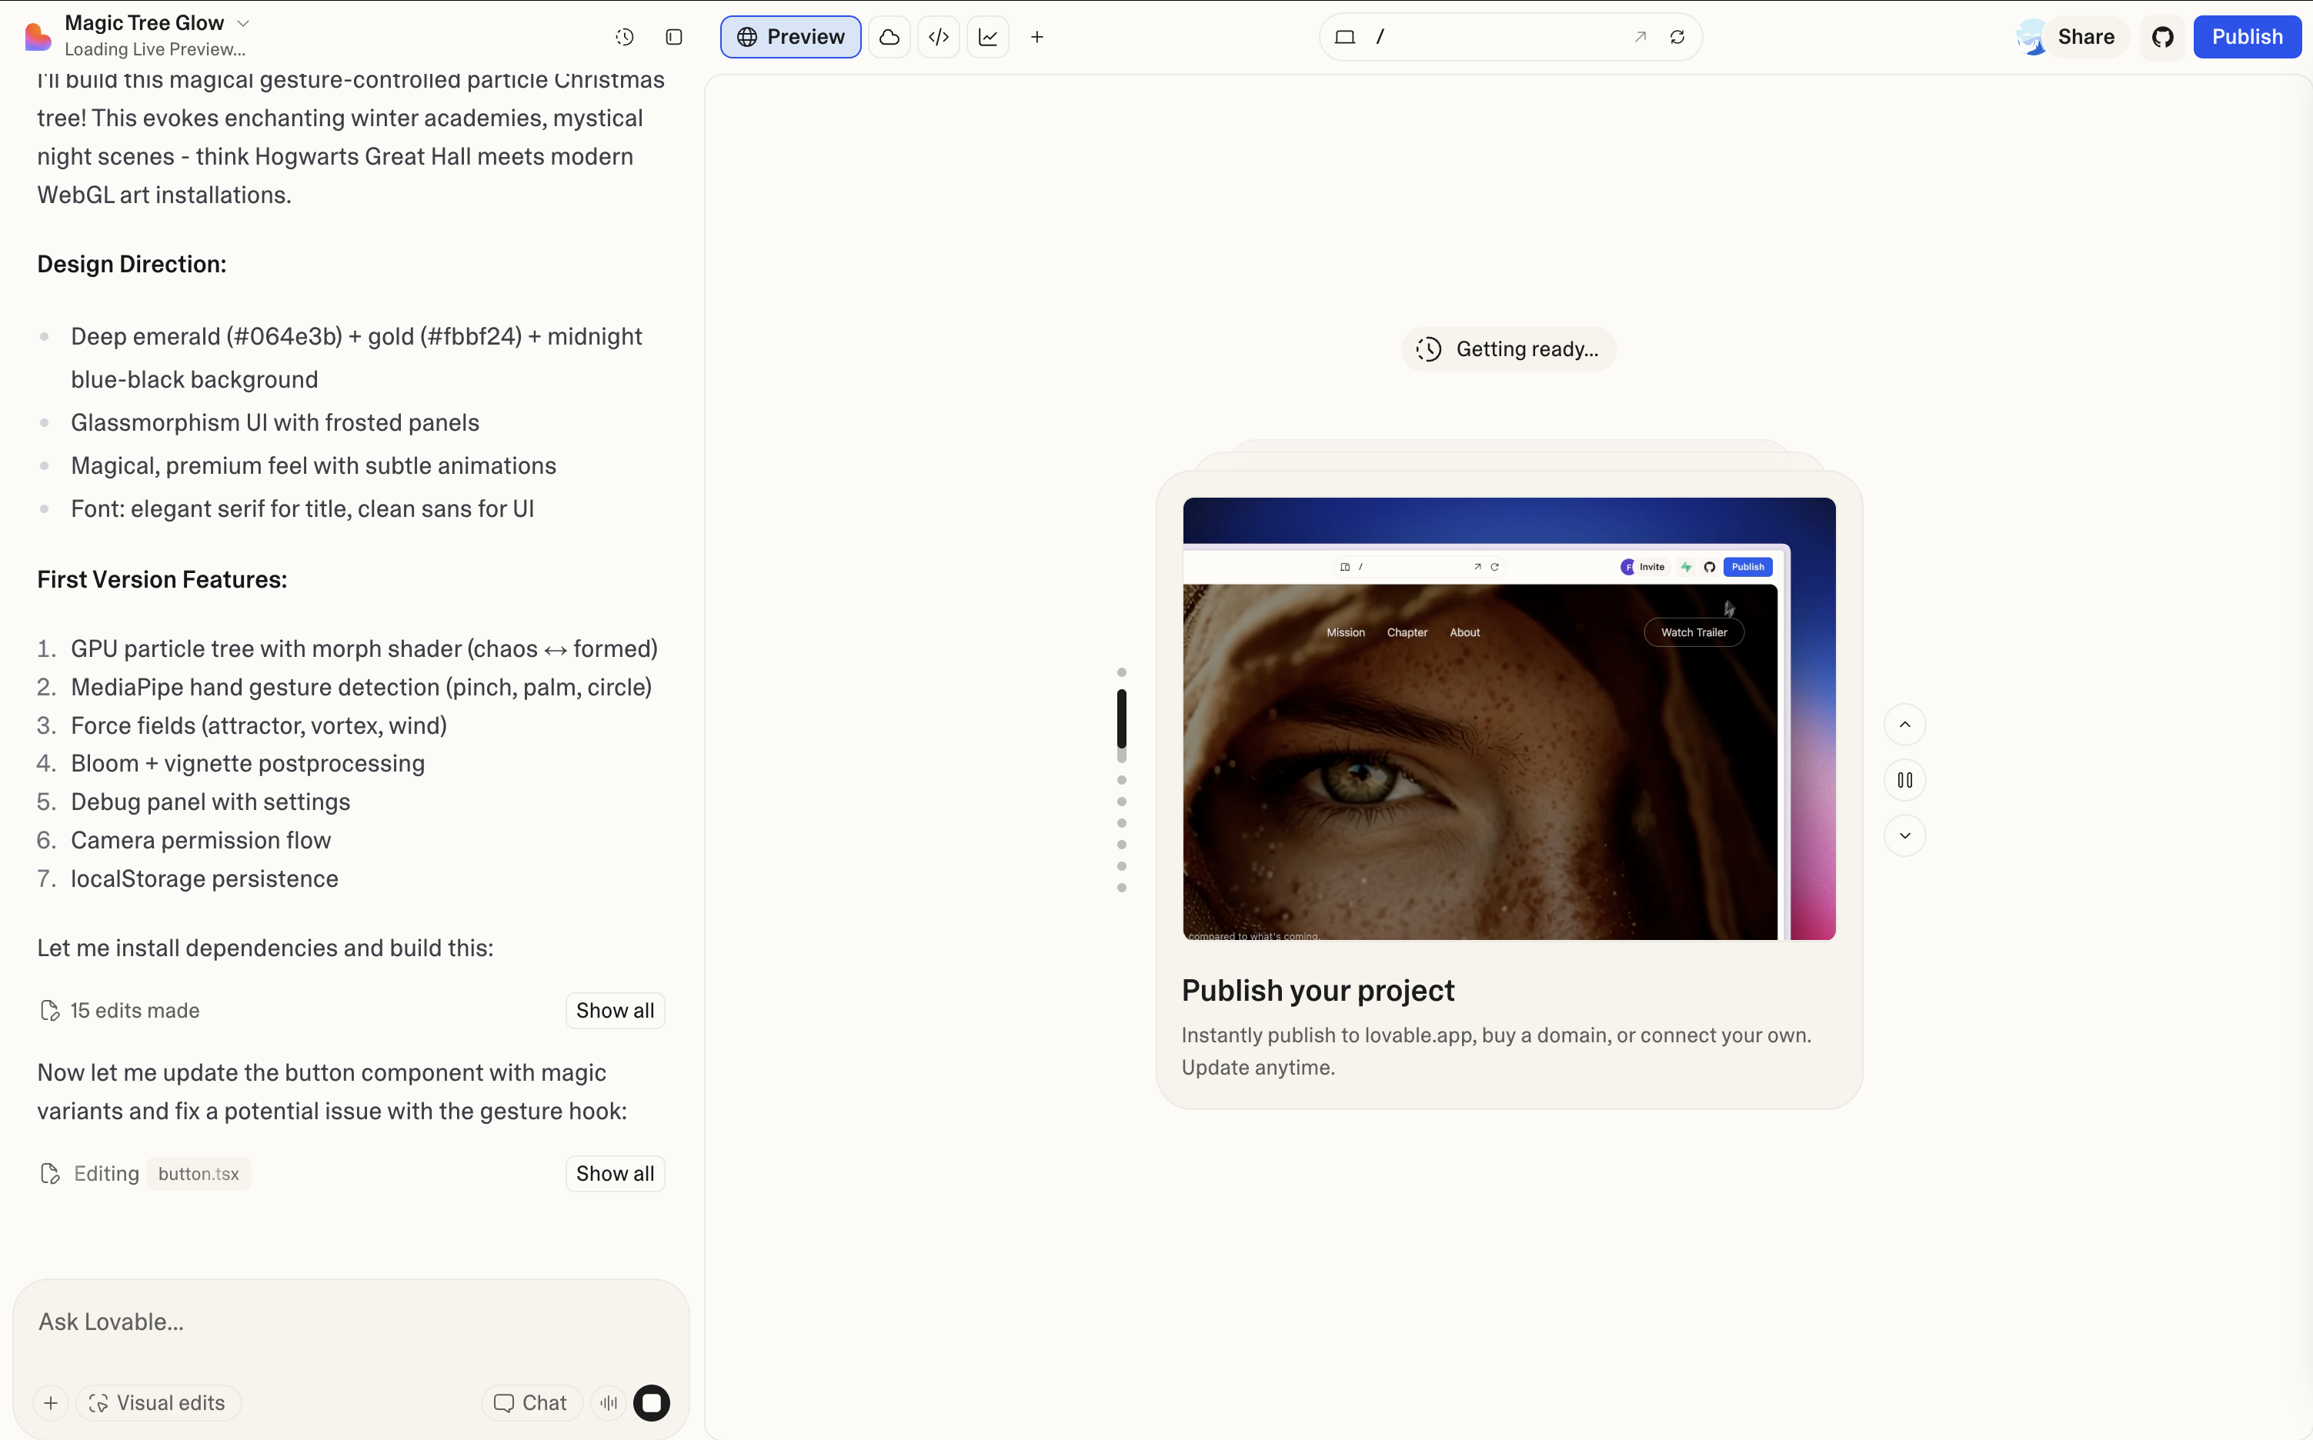
Task: Open the GitHub integration icon
Action: (2162, 37)
